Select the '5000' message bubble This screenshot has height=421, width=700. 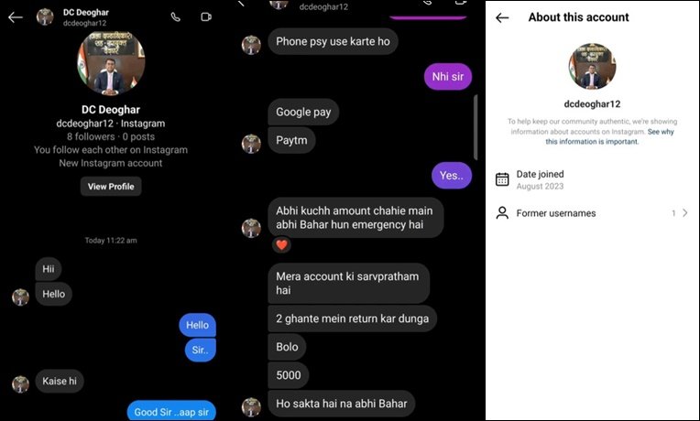(x=289, y=375)
